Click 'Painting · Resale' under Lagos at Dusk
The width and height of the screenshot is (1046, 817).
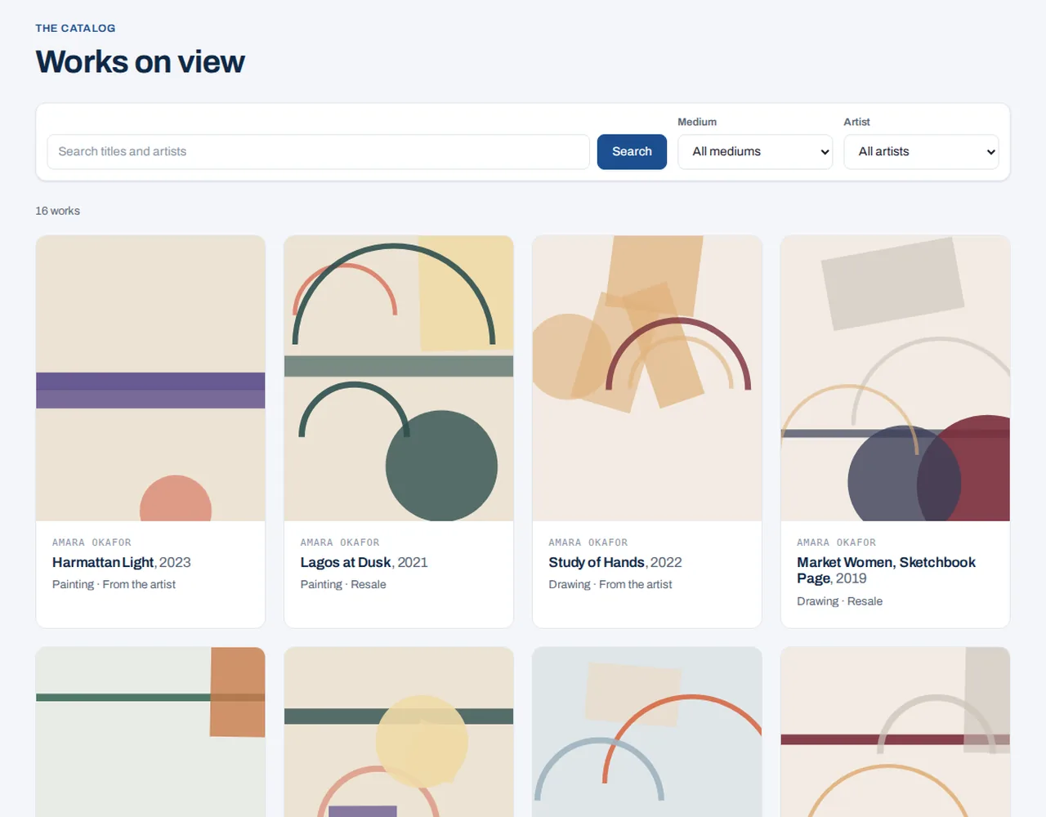pos(343,584)
